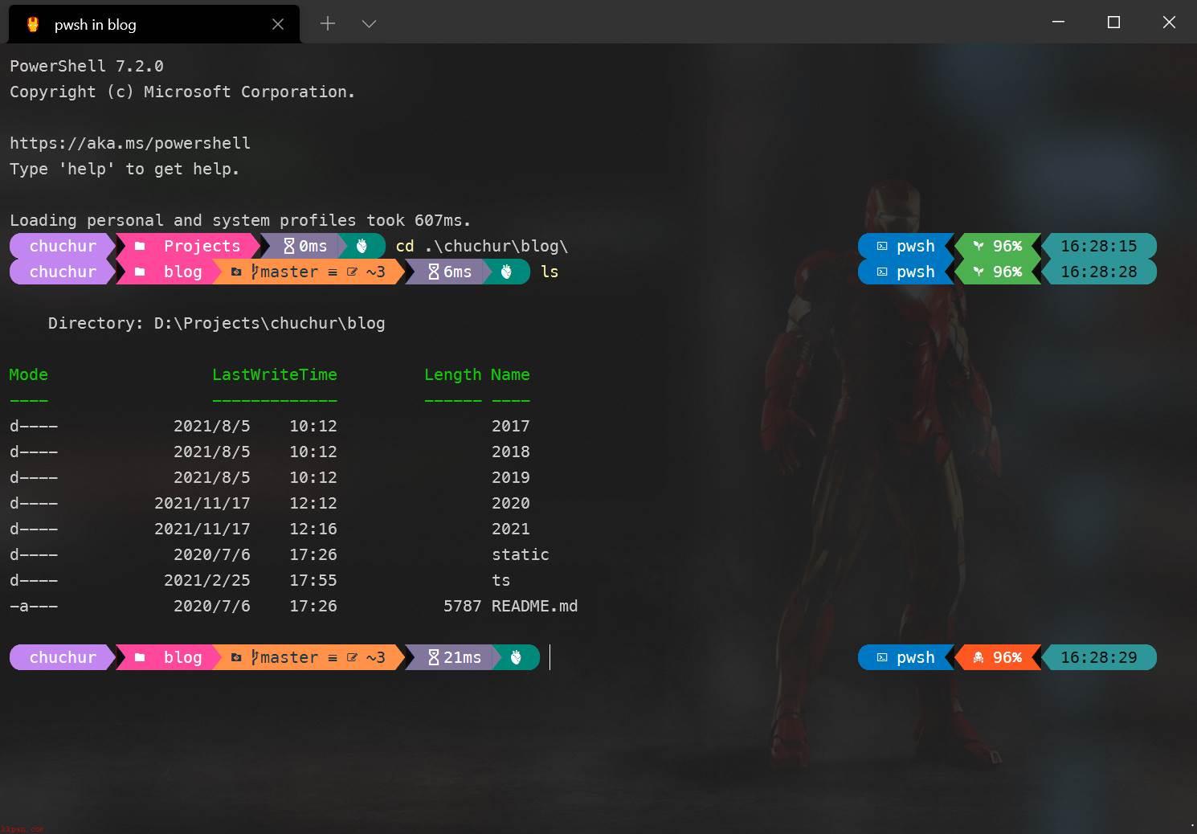Click the '2021' directory name
Viewport: 1197px width, 834px height.
[511, 529]
